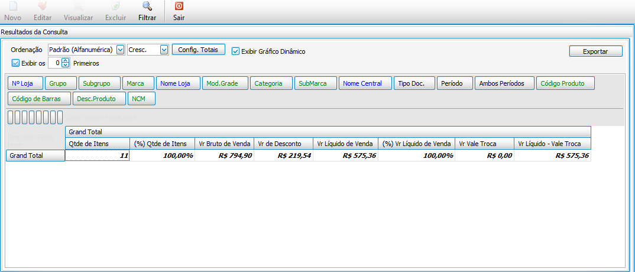Click the (%) Vr Líquido de Venda header

pos(417,144)
